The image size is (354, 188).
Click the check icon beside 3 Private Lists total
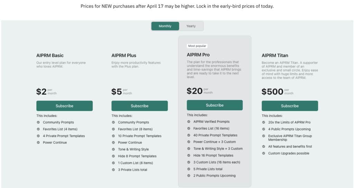113,169
